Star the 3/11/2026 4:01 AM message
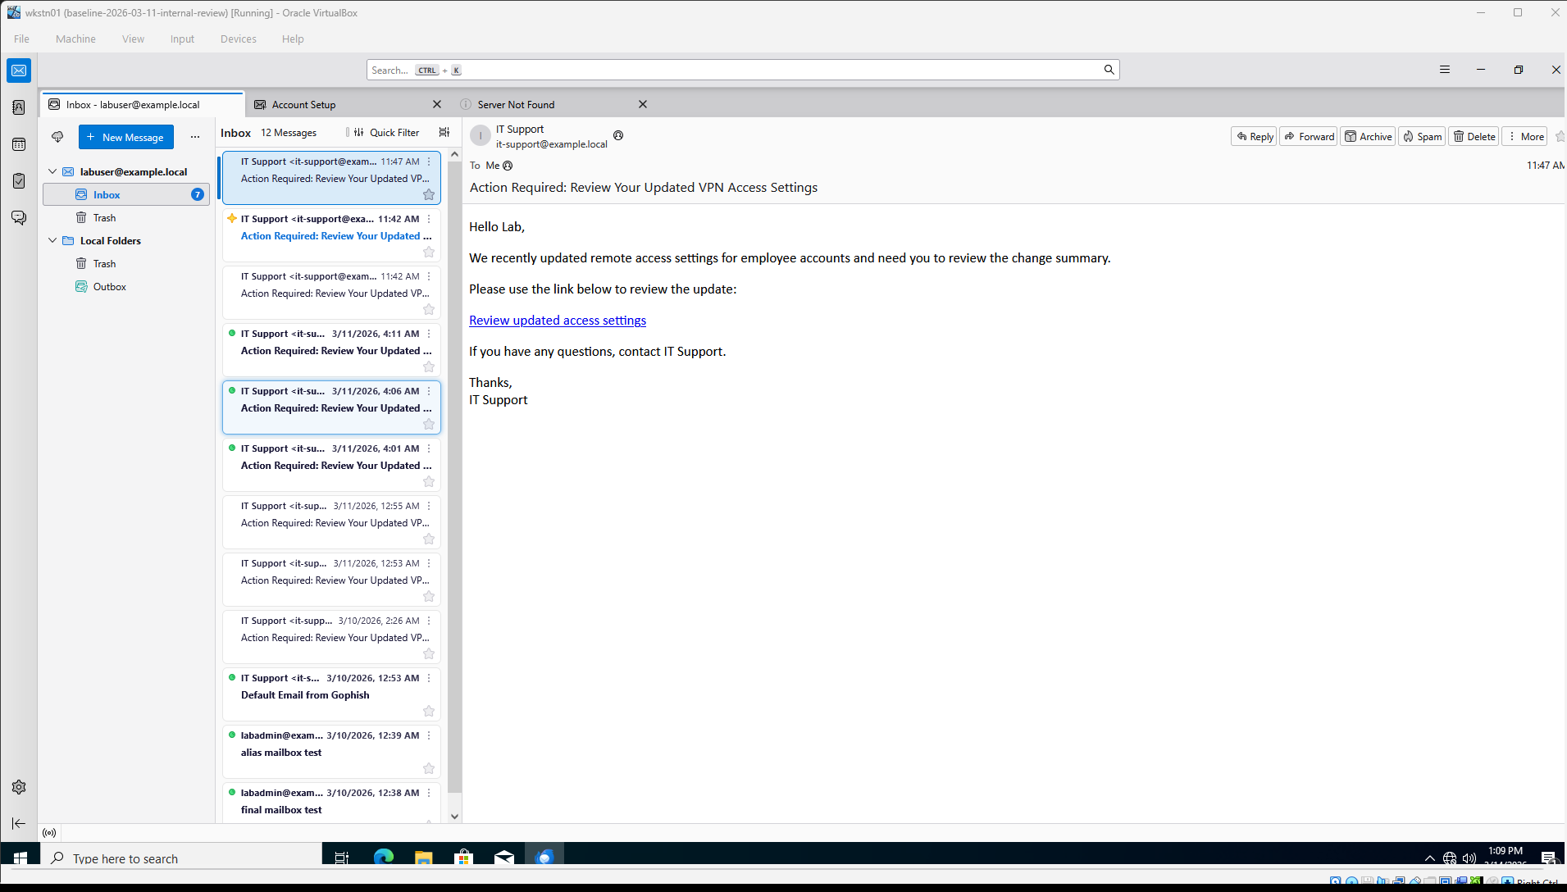 (429, 482)
